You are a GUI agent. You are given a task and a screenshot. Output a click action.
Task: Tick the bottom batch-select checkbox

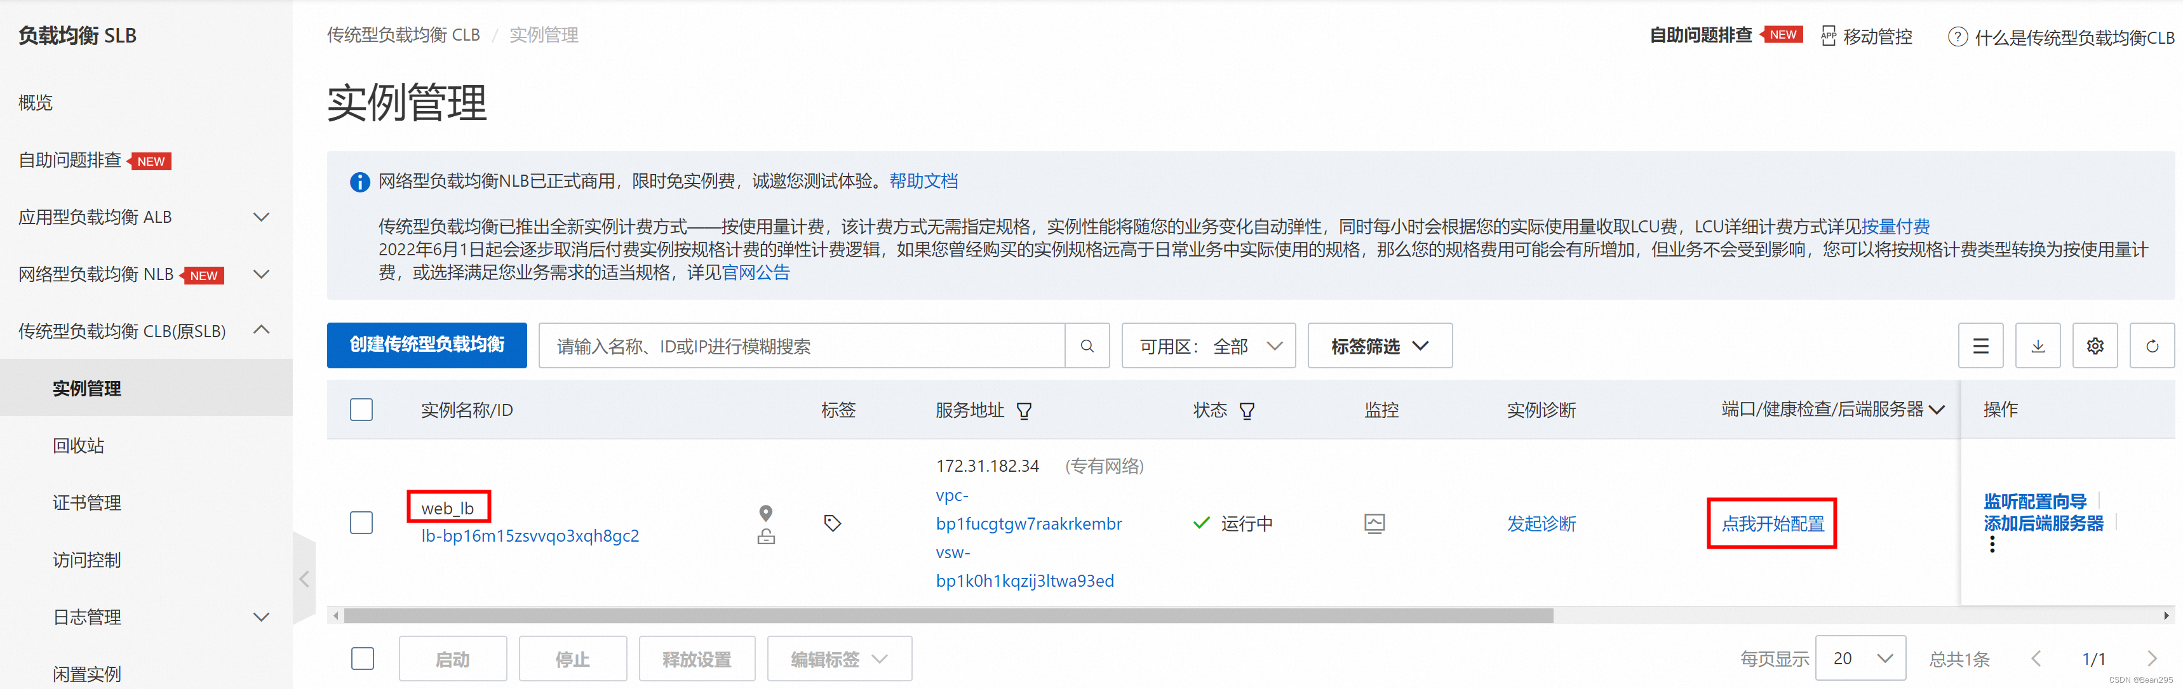362,659
